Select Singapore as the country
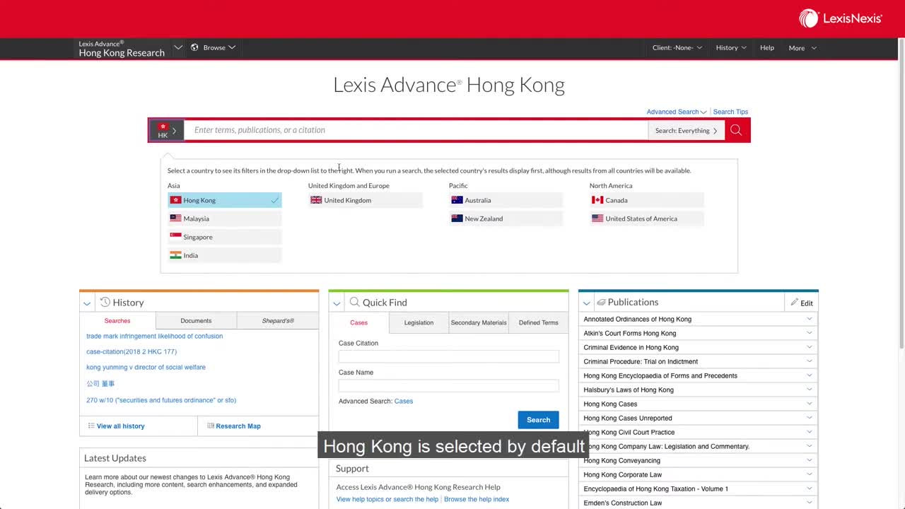Image resolution: width=905 pixels, height=509 pixels. click(225, 237)
